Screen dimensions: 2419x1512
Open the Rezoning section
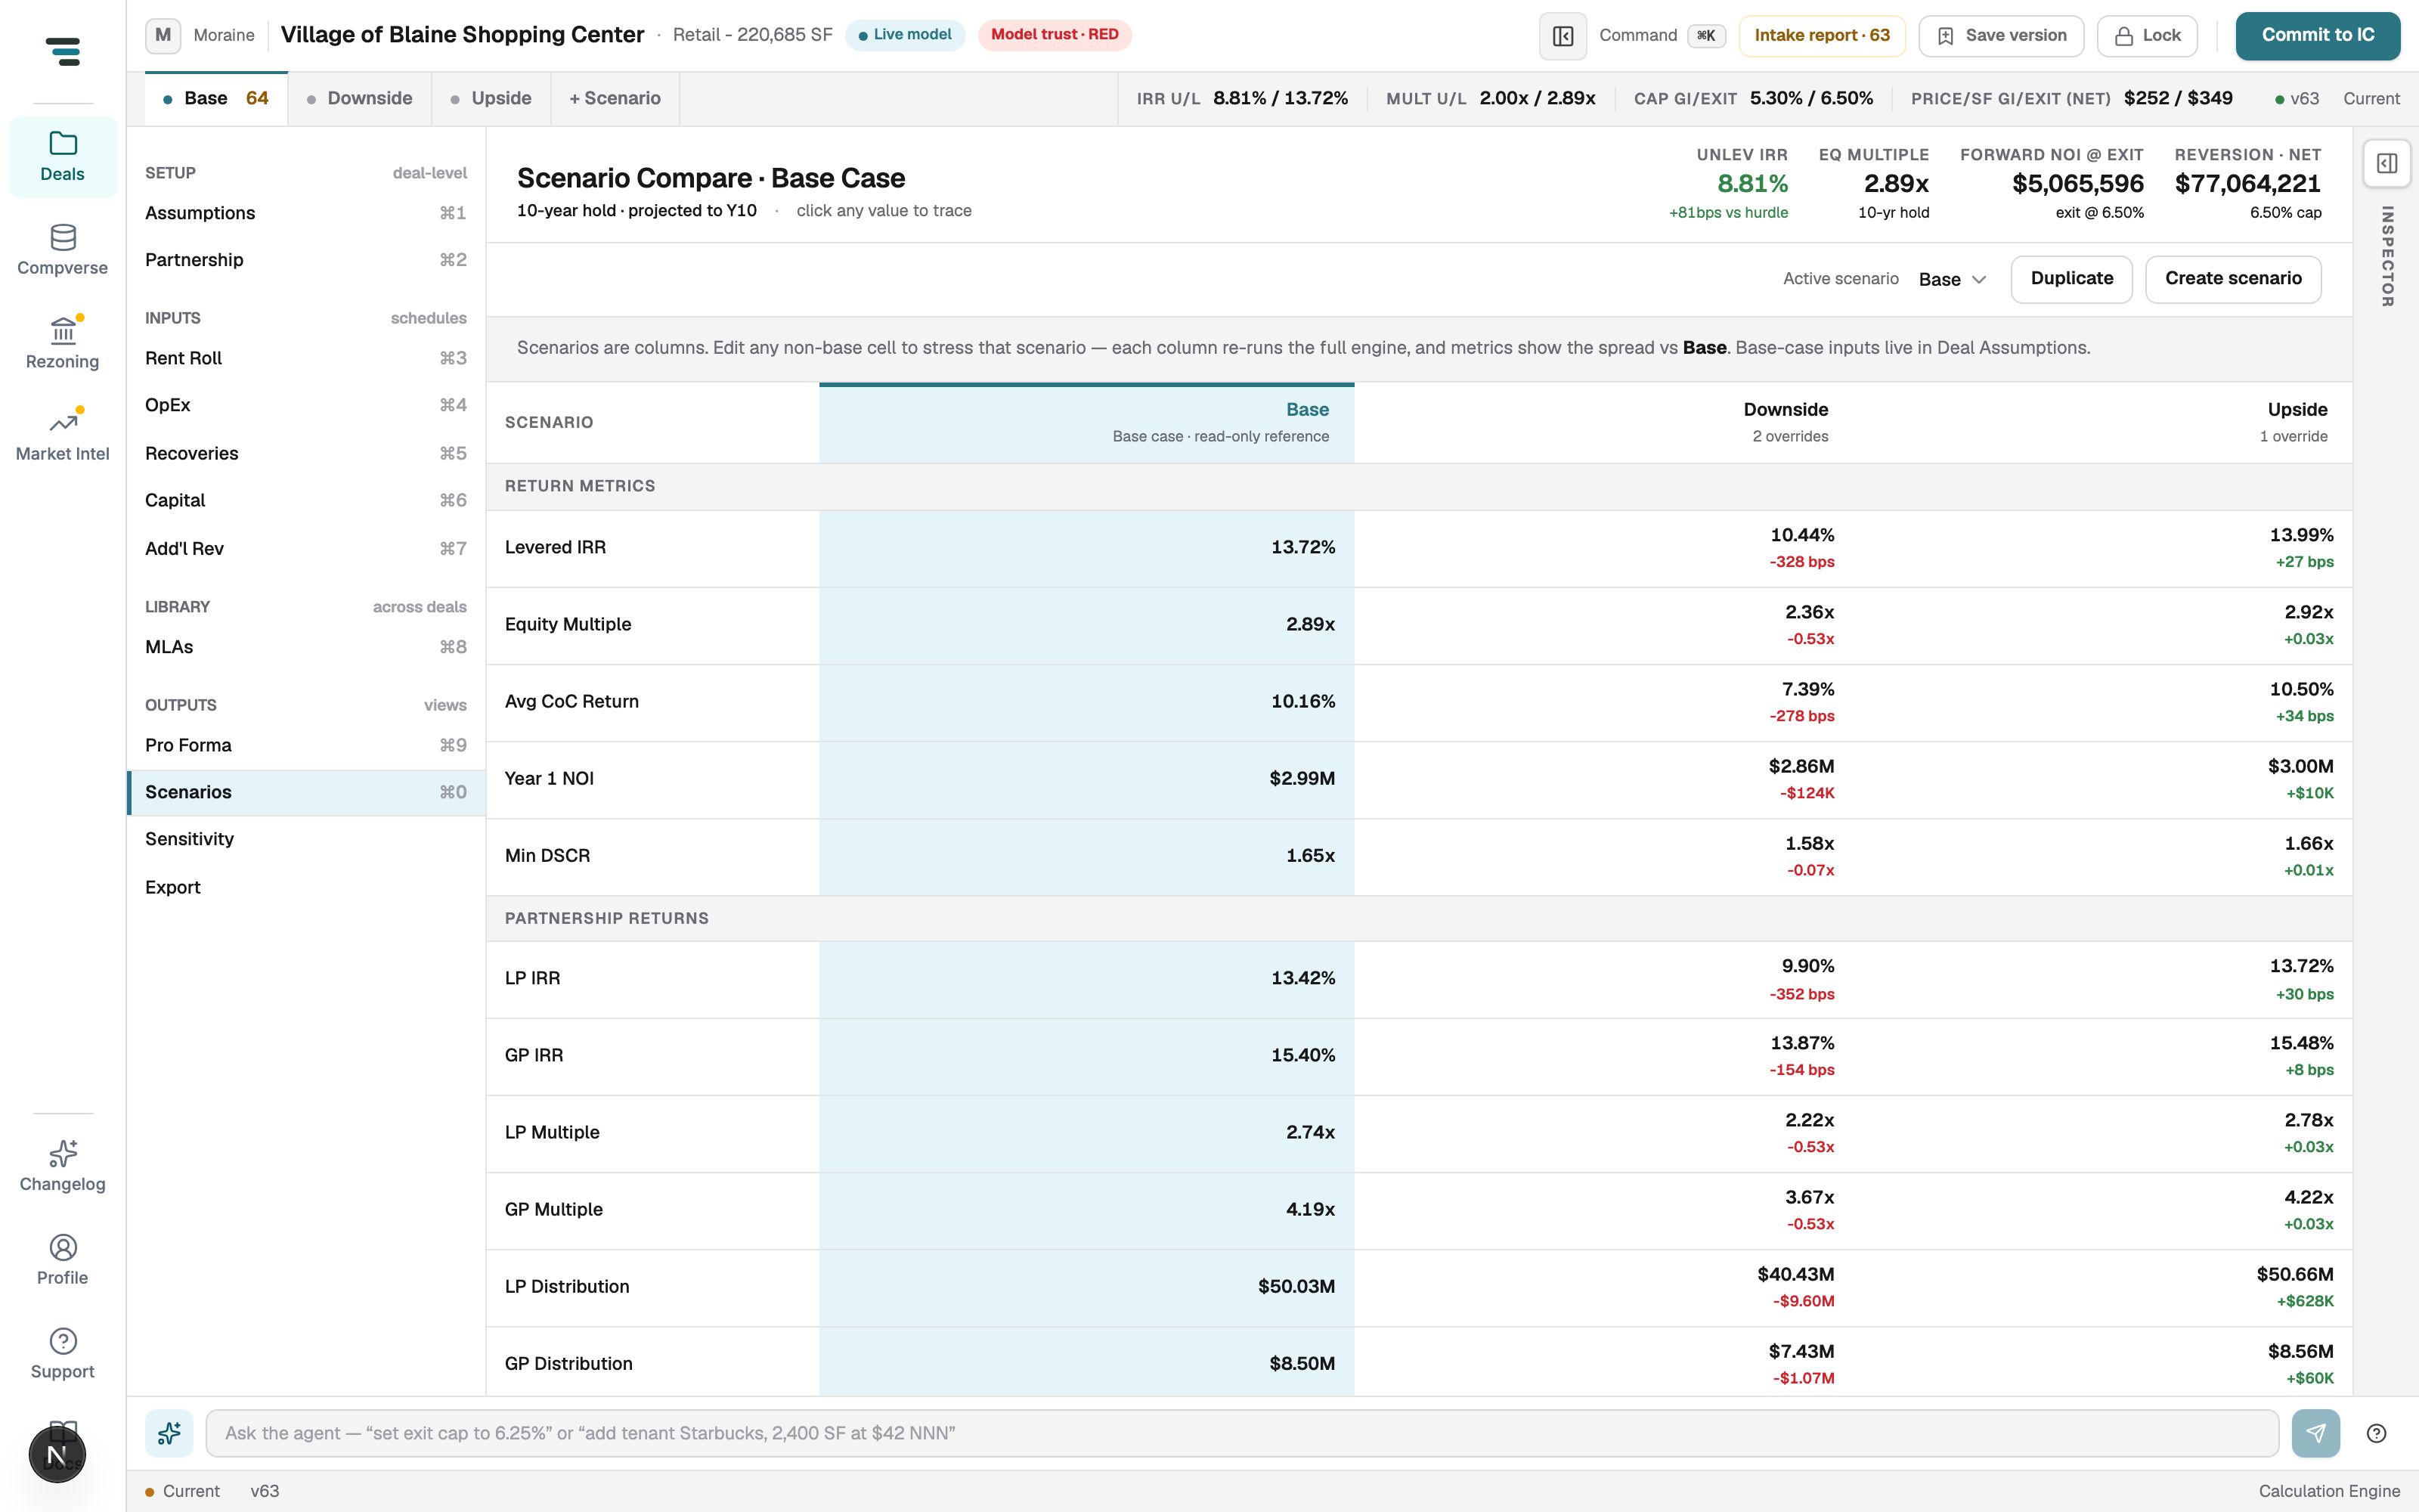pyautogui.click(x=63, y=344)
